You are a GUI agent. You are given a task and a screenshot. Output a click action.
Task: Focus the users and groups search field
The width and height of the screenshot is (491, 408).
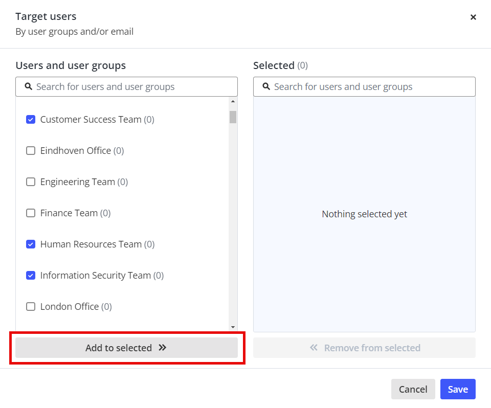tap(133, 86)
